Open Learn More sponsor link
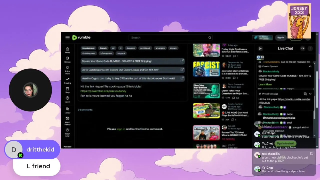Viewport: 320px width, 180px height. (265, 84)
